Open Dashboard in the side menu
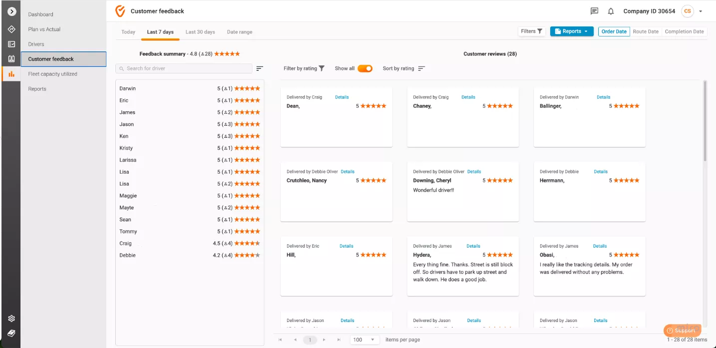The image size is (716, 348). point(63,14)
